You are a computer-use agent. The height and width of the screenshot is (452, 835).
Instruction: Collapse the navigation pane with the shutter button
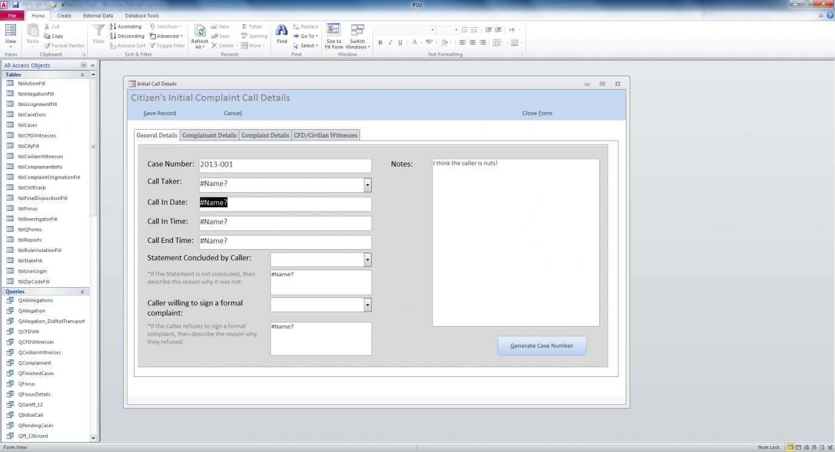pos(93,65)
